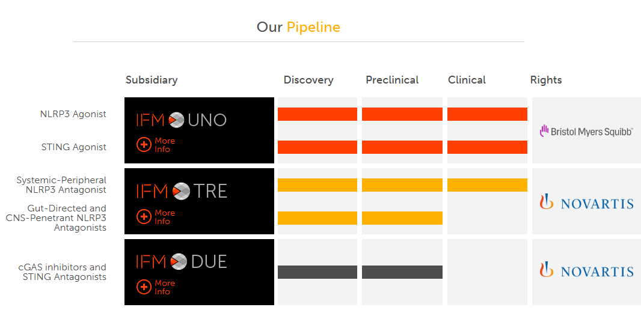Click the Systemic-Peripheral NLRP3 Antagonist label

click(61, 185)
